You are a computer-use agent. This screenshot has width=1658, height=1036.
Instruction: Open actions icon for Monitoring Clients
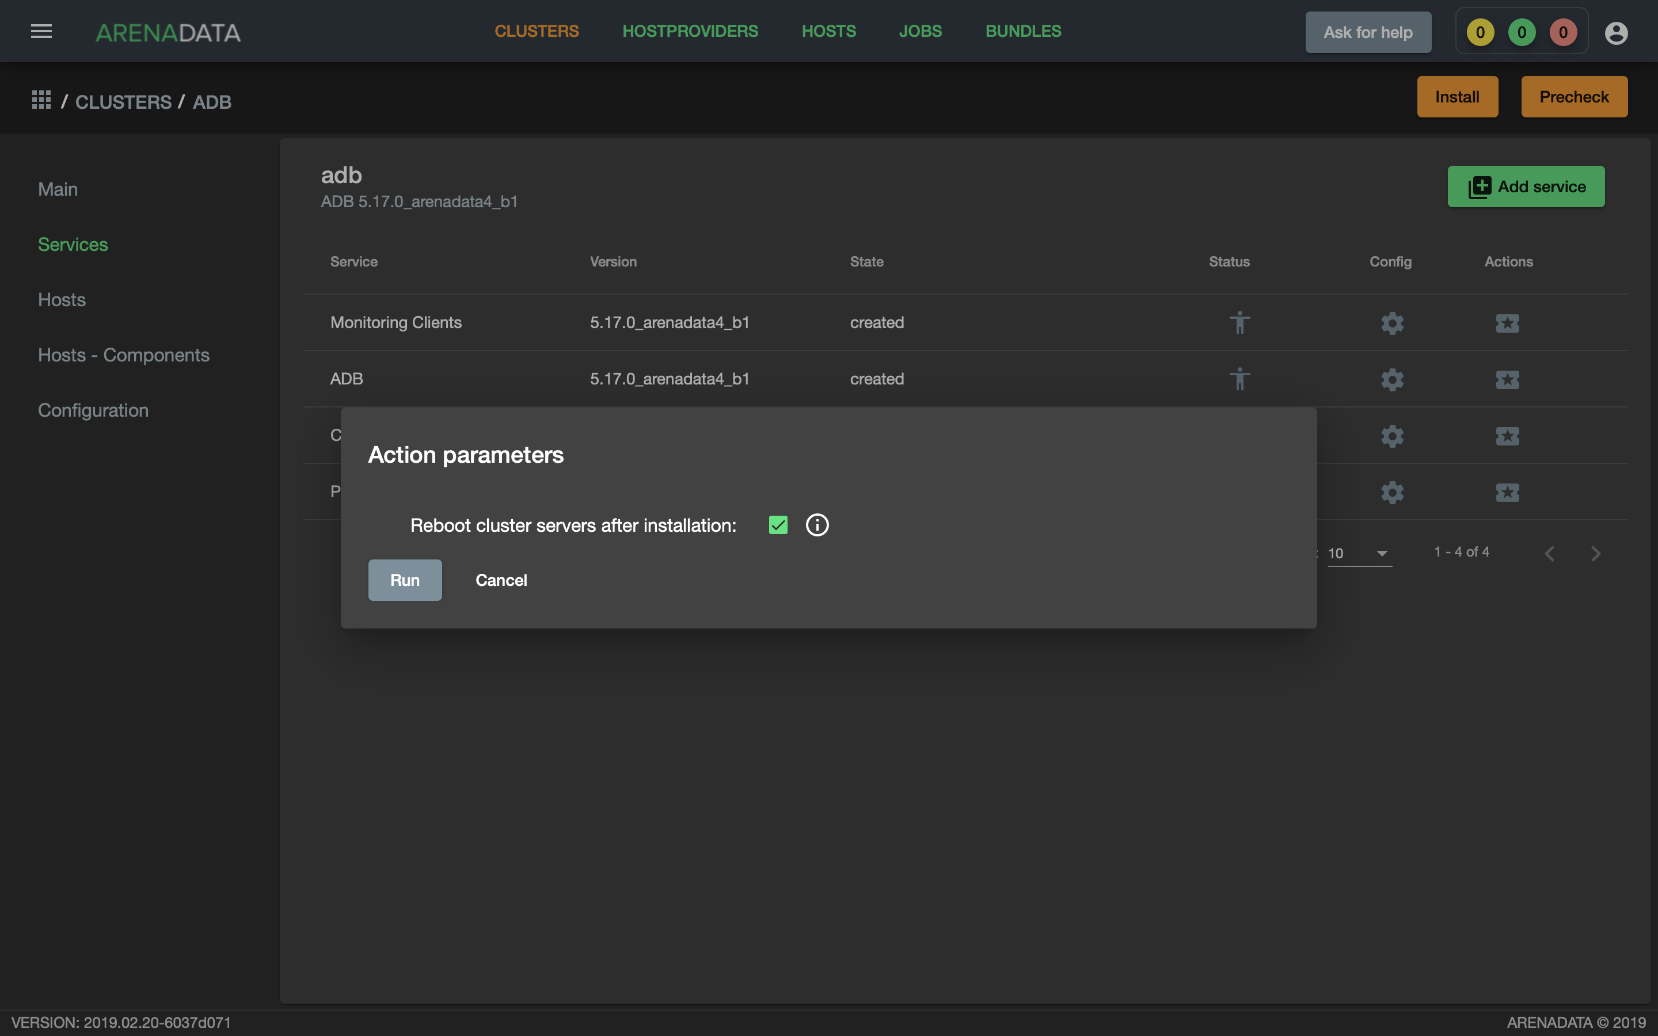1507,323
